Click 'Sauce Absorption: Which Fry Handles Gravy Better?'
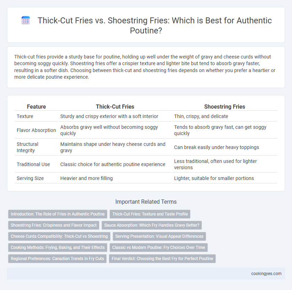Viewport: 292px width, 290px height. [152, 225]
